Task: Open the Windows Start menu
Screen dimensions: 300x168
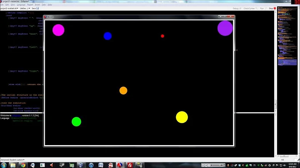Action: pyautogui.click(x=4, y=165)
